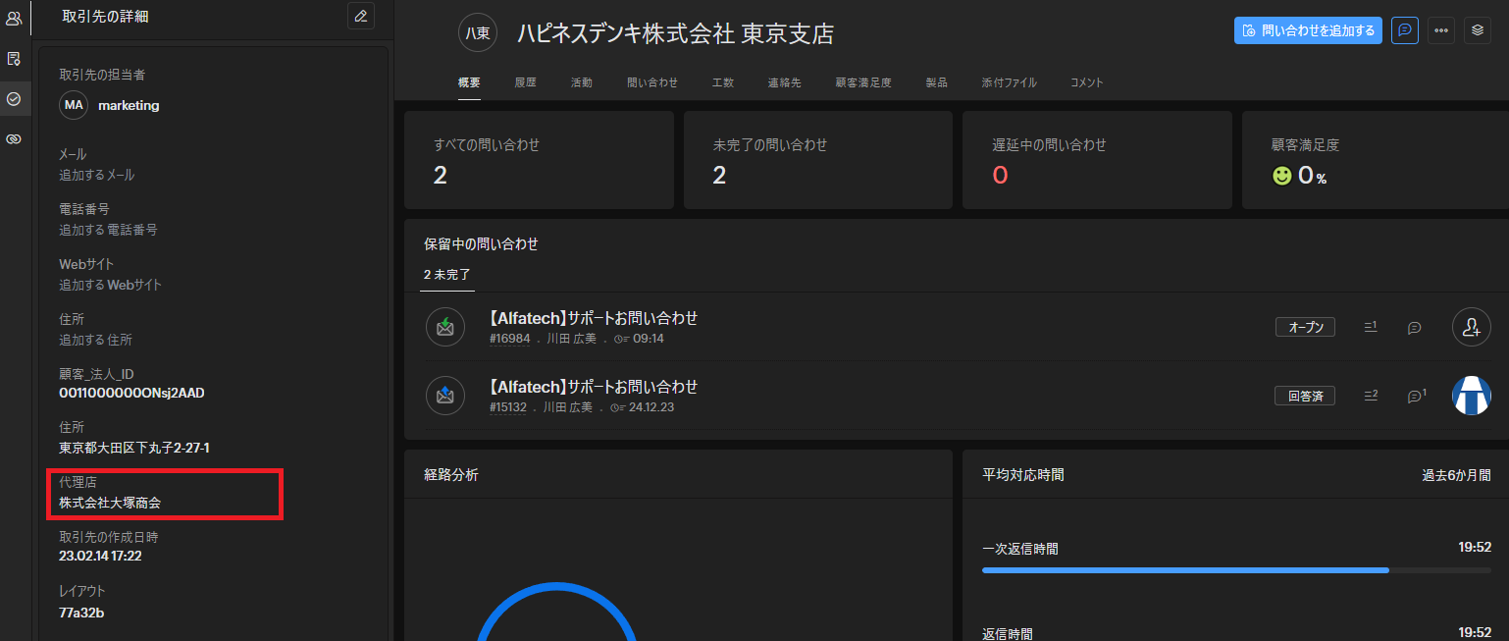This screenshot has height=641, width=1509.
Task: Click the stacked layers icon in header
Action: tap(1478, 30)
